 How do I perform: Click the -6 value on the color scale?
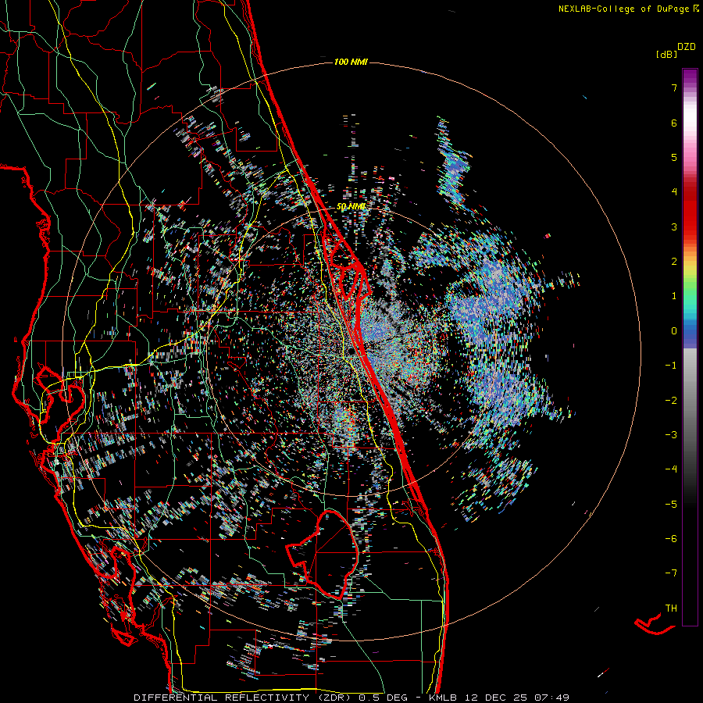coord(671,539)
